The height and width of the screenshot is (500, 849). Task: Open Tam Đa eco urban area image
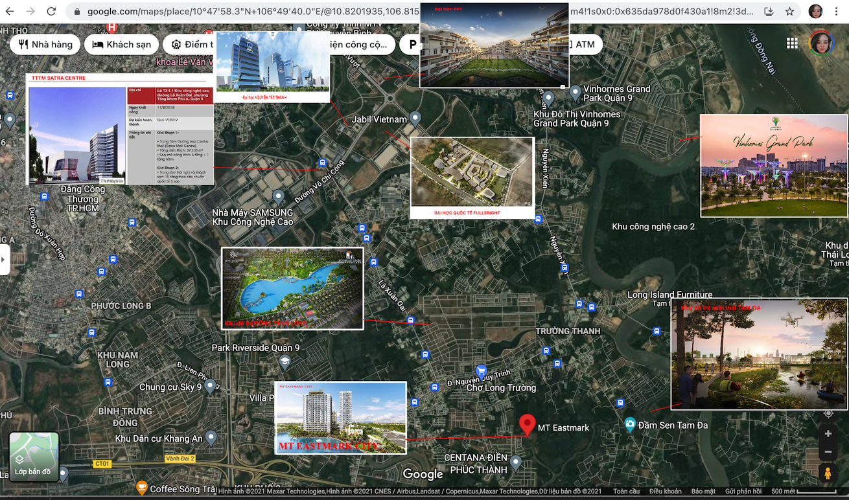pos(760,354)
